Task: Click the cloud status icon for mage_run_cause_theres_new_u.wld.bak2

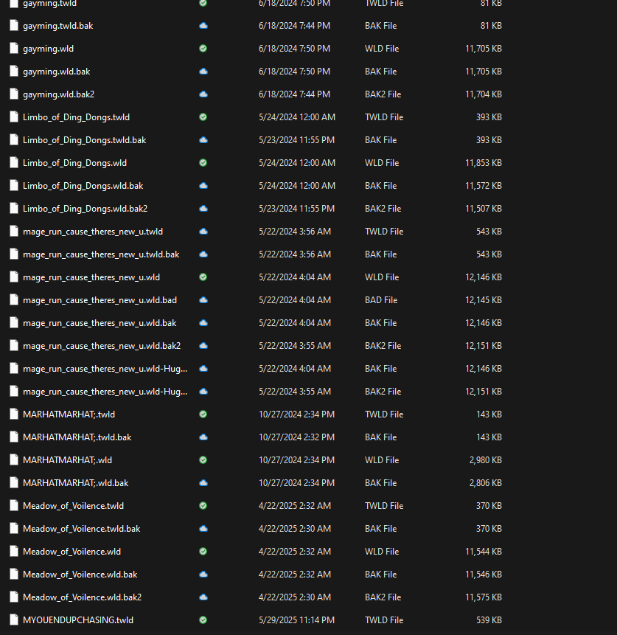Action: (x=203, y=346)
